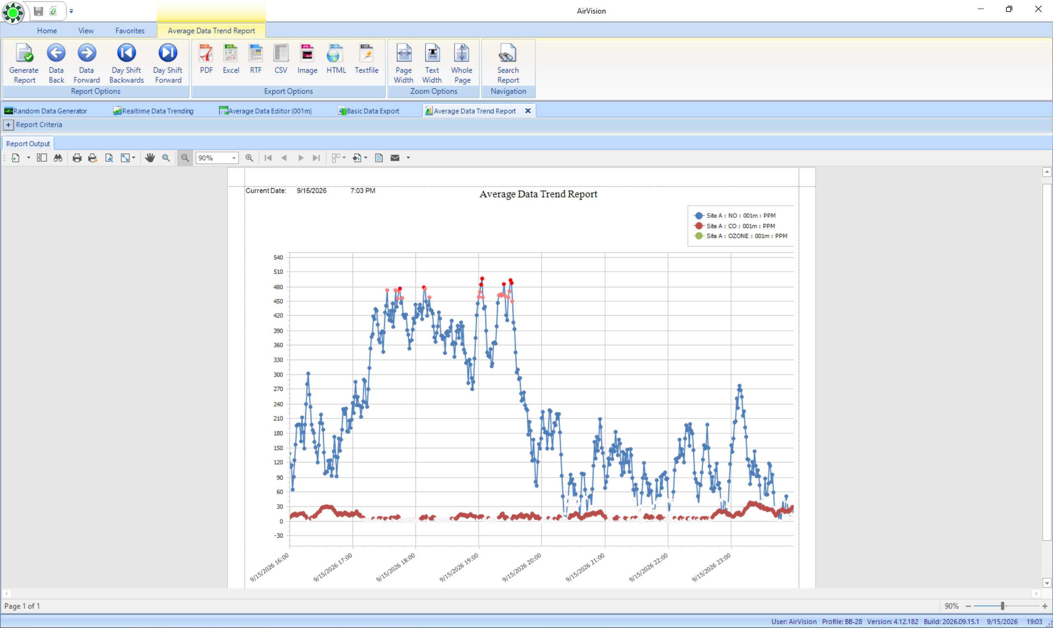Switch to Basic Data Export tab
Viewport: 1053px width, 628px height.
pos(369,111)
